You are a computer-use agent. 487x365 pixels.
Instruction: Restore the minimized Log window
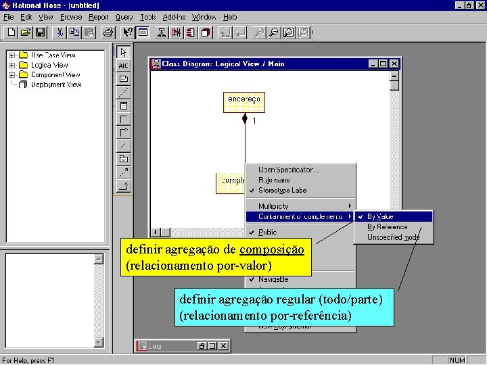coord(202,346)
